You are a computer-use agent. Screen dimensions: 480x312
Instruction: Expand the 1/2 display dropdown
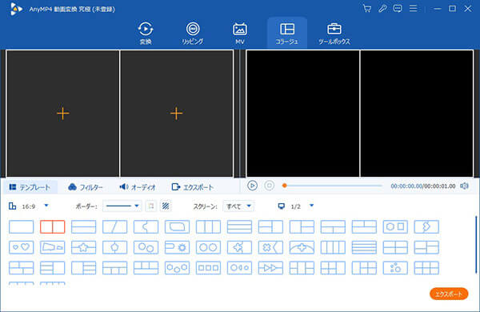(x=312, y=206)
